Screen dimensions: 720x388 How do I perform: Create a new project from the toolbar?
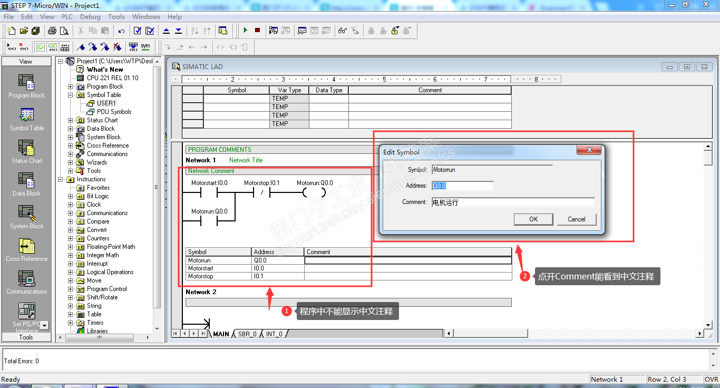tap(12, 31)
